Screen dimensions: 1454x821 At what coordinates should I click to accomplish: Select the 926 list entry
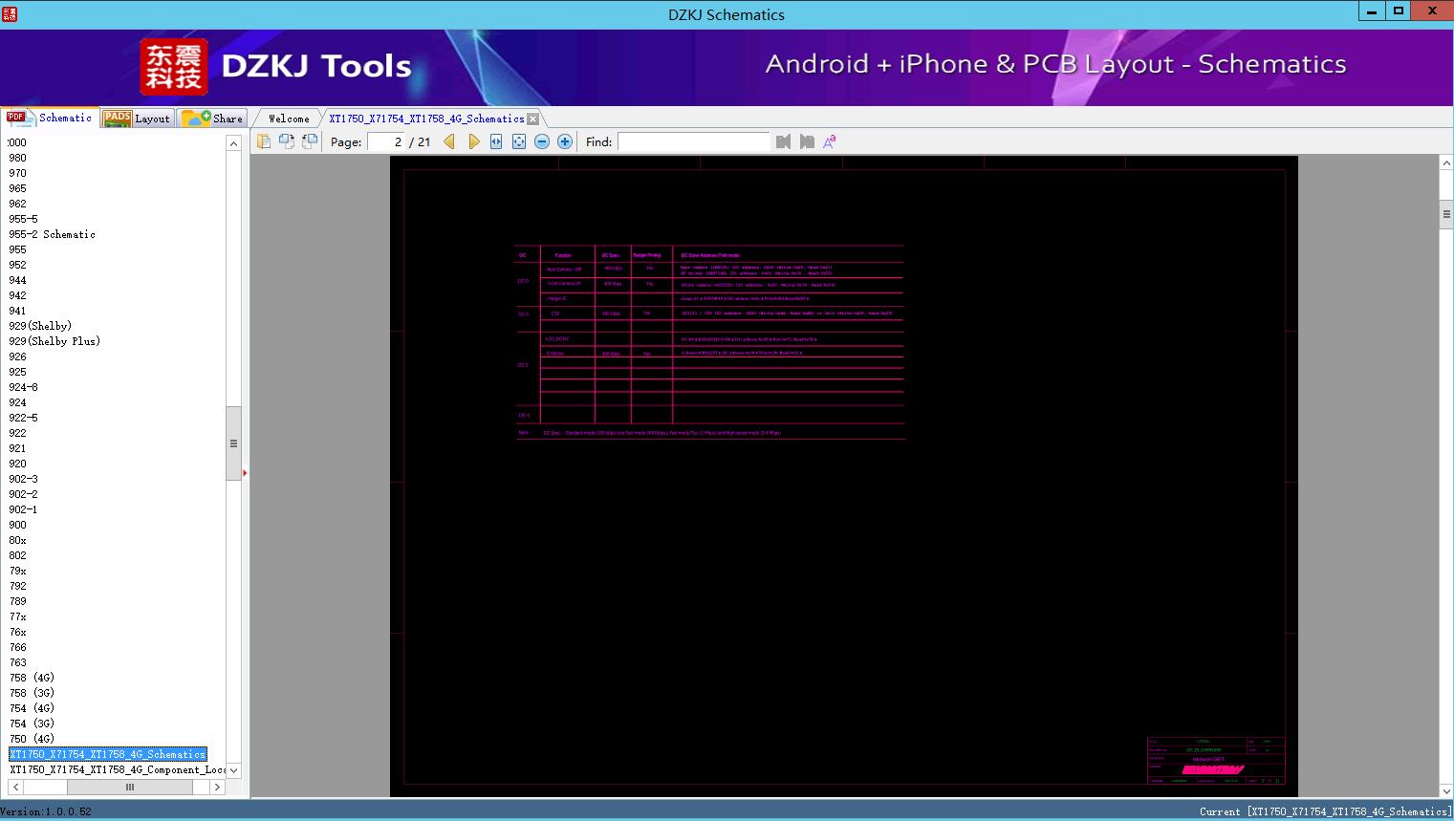(x=18, y=356)
